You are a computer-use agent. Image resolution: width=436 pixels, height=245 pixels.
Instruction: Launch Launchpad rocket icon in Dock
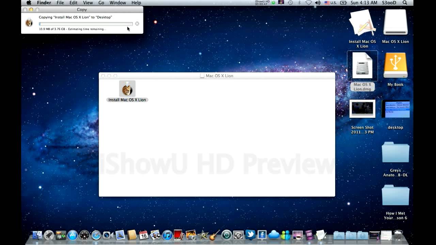[x=49, y=235]
